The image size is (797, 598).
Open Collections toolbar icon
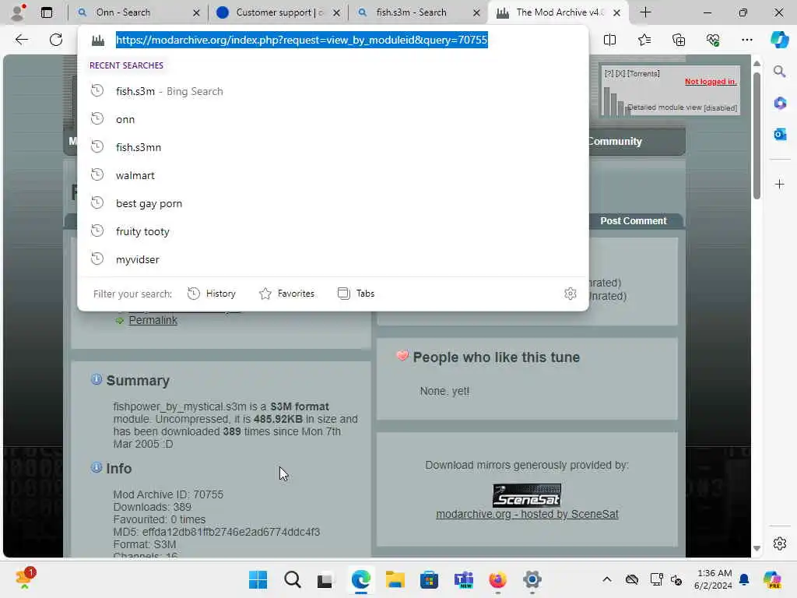pyautogui.click(x=679, y=40)
